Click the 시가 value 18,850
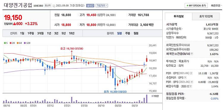This screenshot has height=110, width=223. [x=66, y=25]
